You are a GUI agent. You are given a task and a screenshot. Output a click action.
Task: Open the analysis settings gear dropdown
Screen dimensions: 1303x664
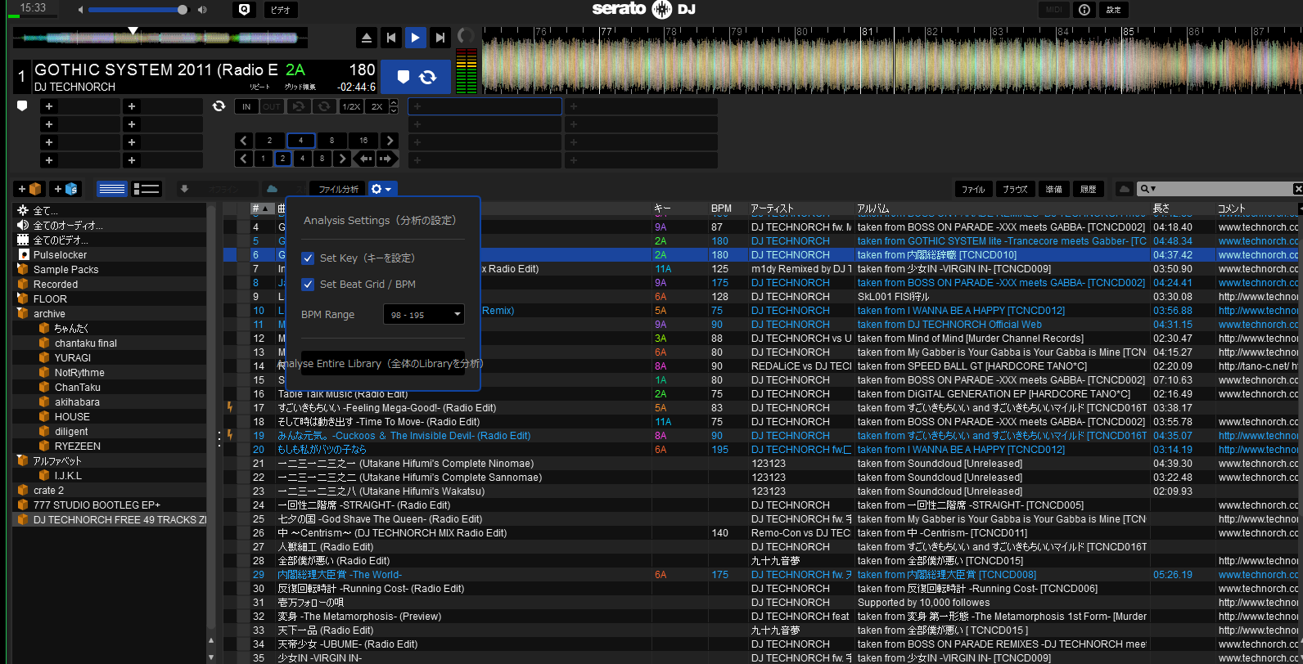tap(381, 189)
